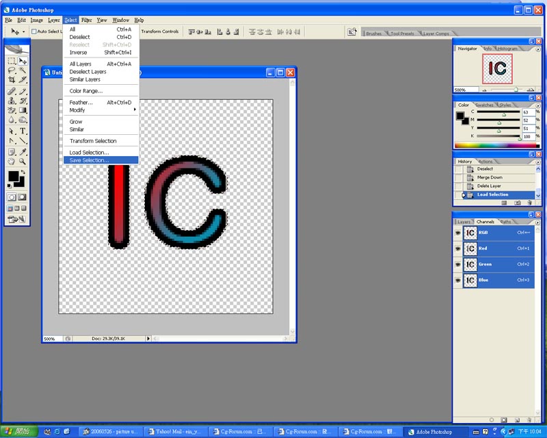547x438 pixels.
Task: Click the foreground color swatch in toolbox
Action: (13, 177)
